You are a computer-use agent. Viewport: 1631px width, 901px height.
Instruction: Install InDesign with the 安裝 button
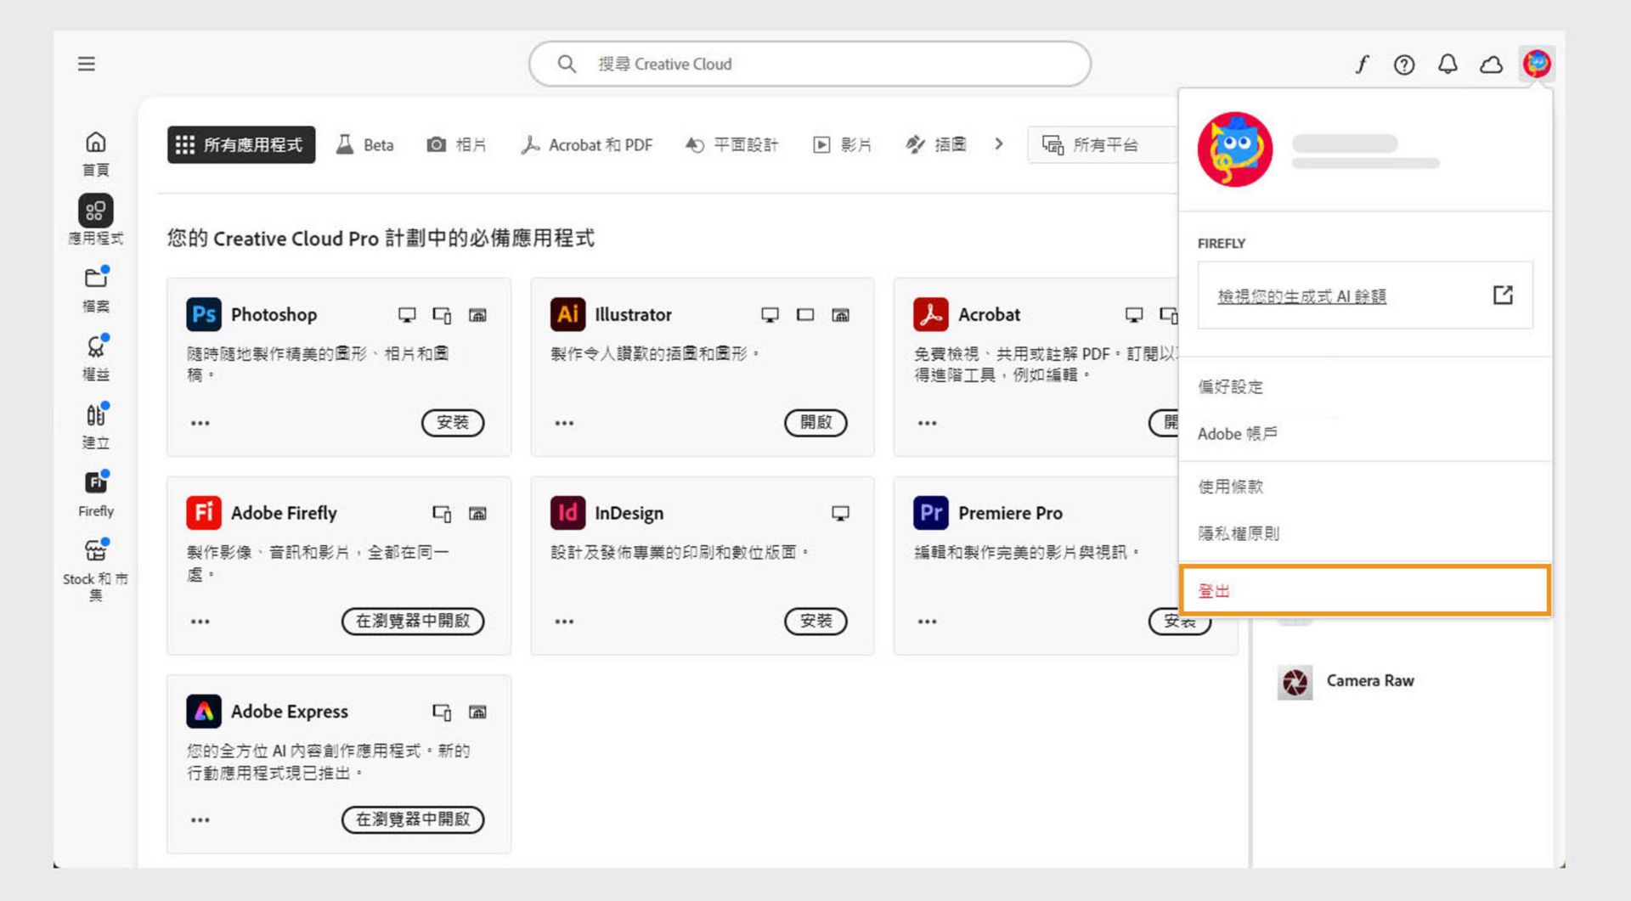pos(815,622)
